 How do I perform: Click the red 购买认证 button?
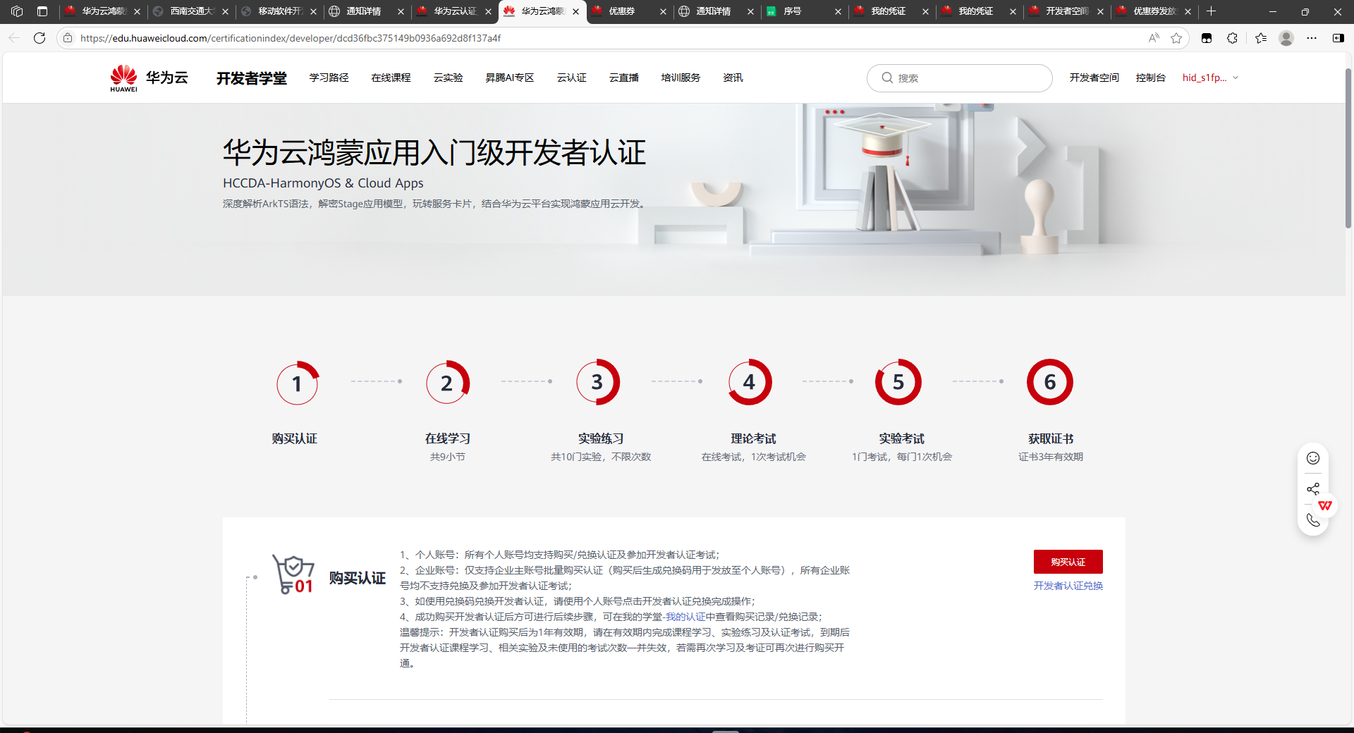(x=1068, y=562)
